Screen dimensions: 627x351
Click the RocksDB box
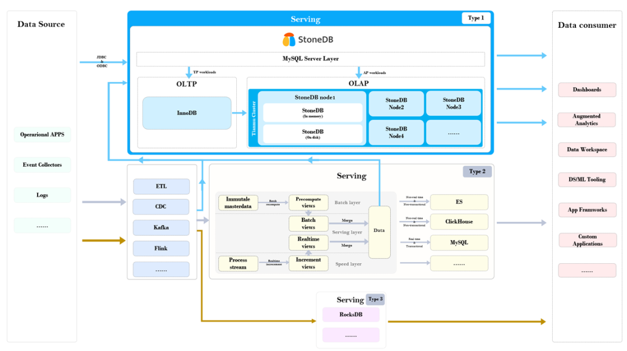tap(351, 314)
